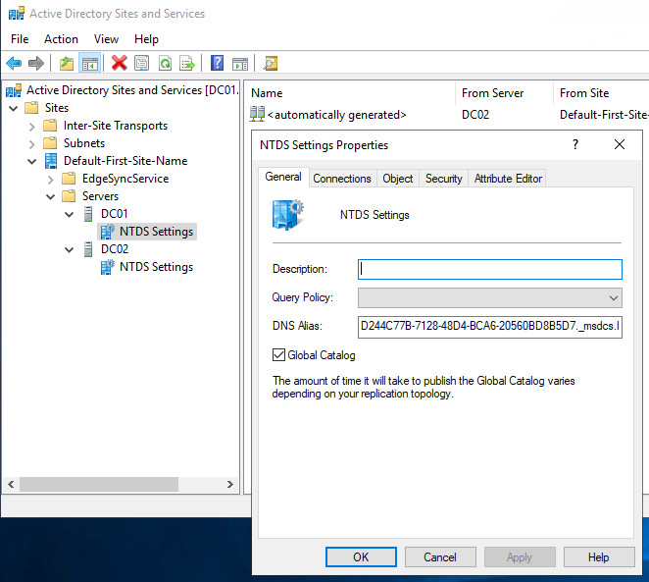Switch to the Object tab
649x582 pixels.
(398, 179)
